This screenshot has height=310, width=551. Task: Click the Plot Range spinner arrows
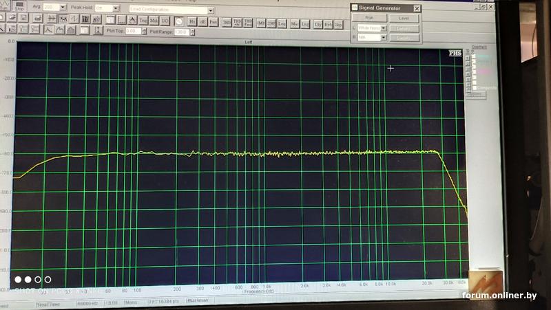(193, 32)
